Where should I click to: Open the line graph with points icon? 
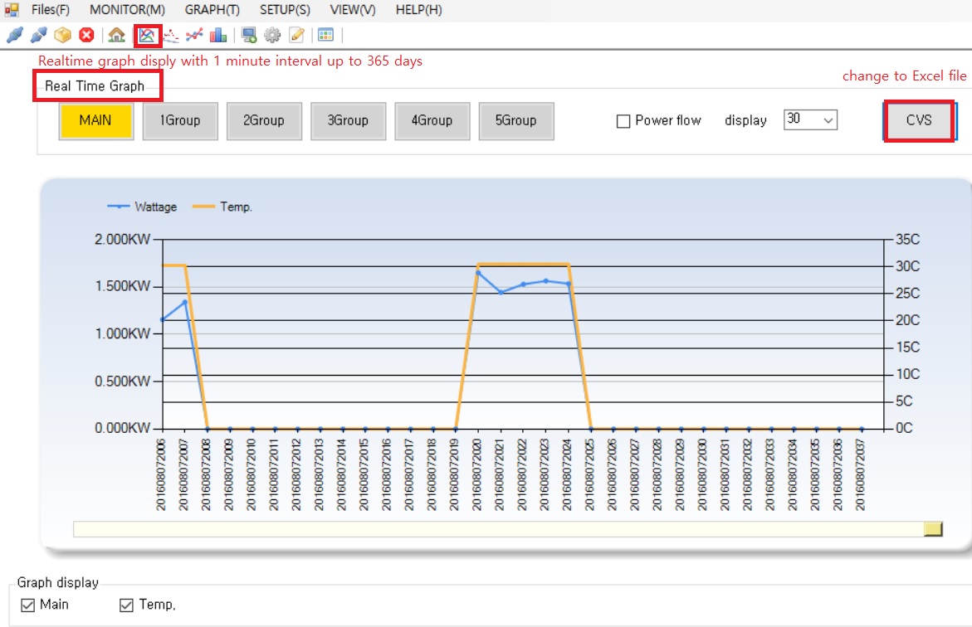[194, 36]
